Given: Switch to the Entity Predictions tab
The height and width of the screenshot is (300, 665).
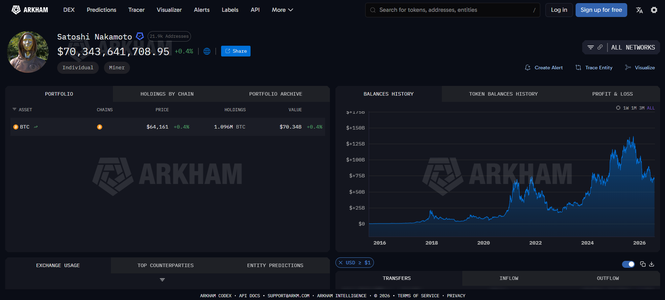Looking at the screenshot, I should coord(275,265).
